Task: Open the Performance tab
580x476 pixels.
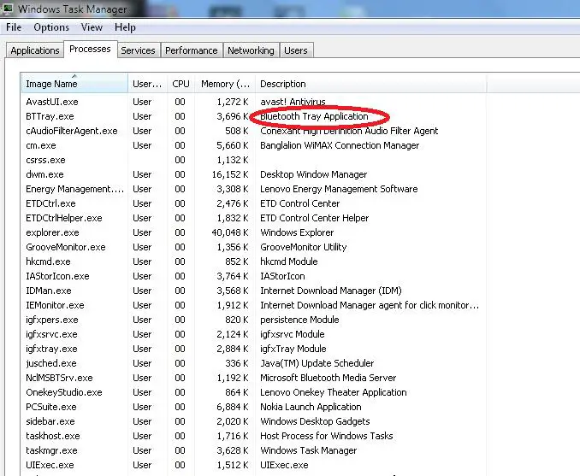Action: [x=192, y=50]
